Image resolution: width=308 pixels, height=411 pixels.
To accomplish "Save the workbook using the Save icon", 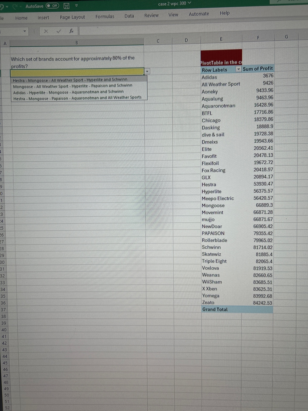I will pos(66,6).
